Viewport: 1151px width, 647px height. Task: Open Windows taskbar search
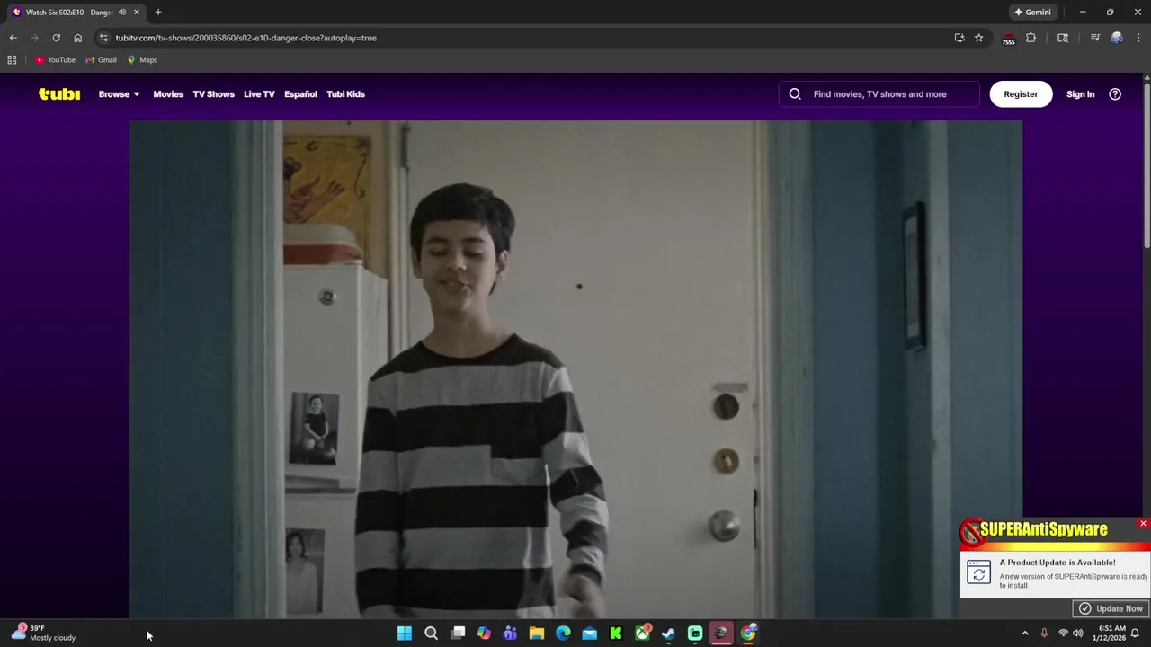pyautogui.click(x=431, y=634)
